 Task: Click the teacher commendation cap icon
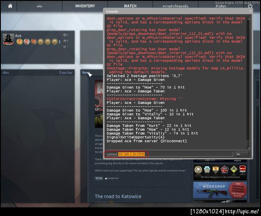tap(65, 41)
